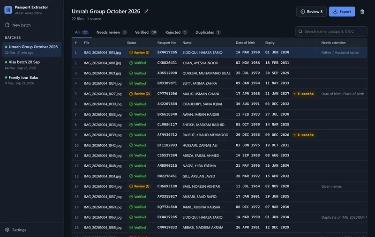Image resolution: width=375 pixels, height=237 pixels.
Task: Click the Verified status for ABBASI, NADEEM AKRAM
Action: point(137,228)
